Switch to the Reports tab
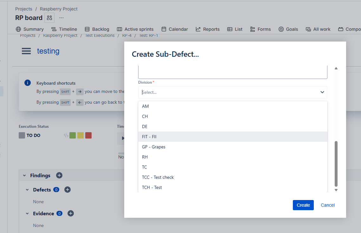 click(208, 29)
